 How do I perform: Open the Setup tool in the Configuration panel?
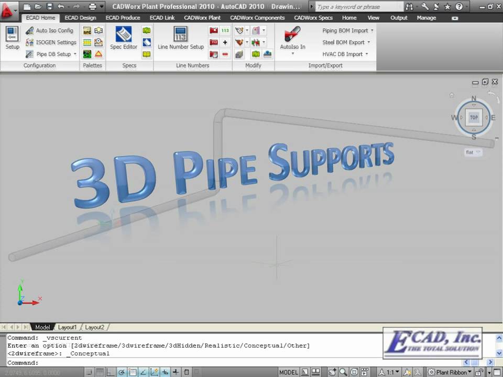pos(12,38)
